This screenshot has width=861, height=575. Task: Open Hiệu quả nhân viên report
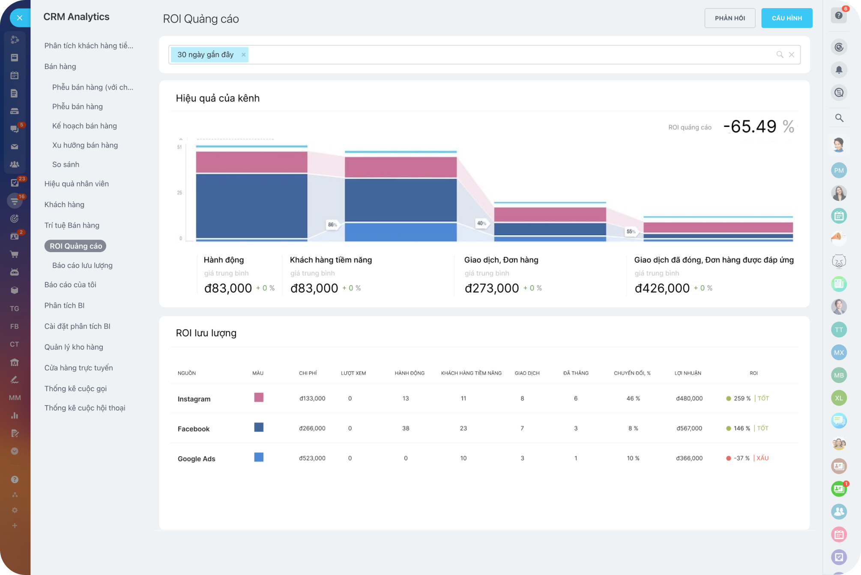[76, 184]
